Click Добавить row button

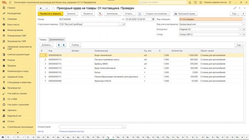coord(46,45)
